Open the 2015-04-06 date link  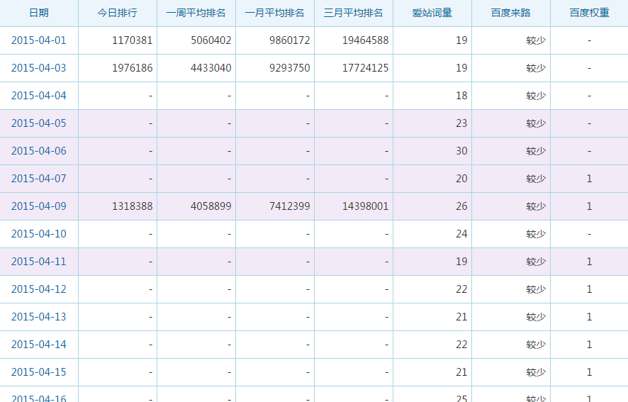pyautogui.click(x=39, y=151)
